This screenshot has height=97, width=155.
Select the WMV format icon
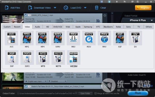[x=58, y=38]
